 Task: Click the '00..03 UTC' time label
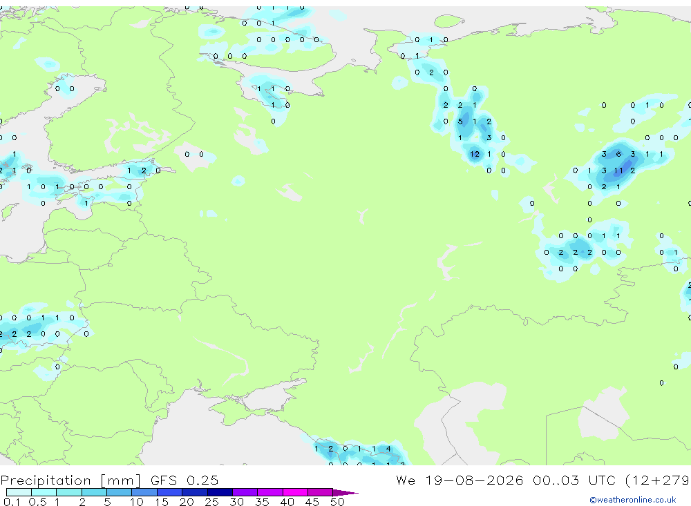click(x=575, y=480)
